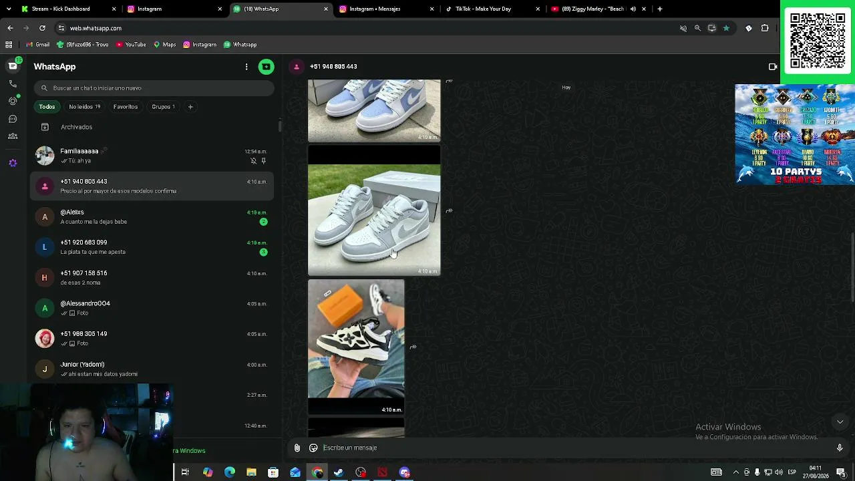Expand the browser tab search dropdown
Screen dimensions: 855x481
click(x=9, y=9)
